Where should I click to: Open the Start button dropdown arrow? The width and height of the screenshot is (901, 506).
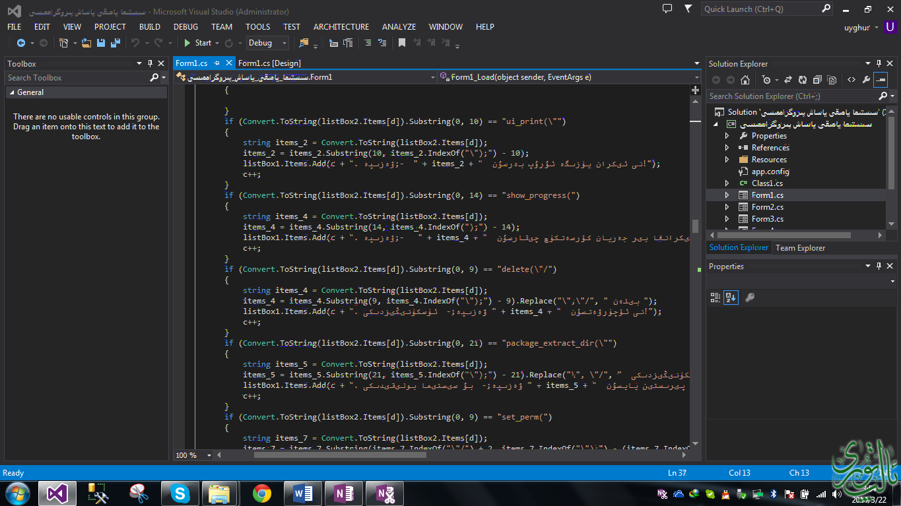pos(217,43)
